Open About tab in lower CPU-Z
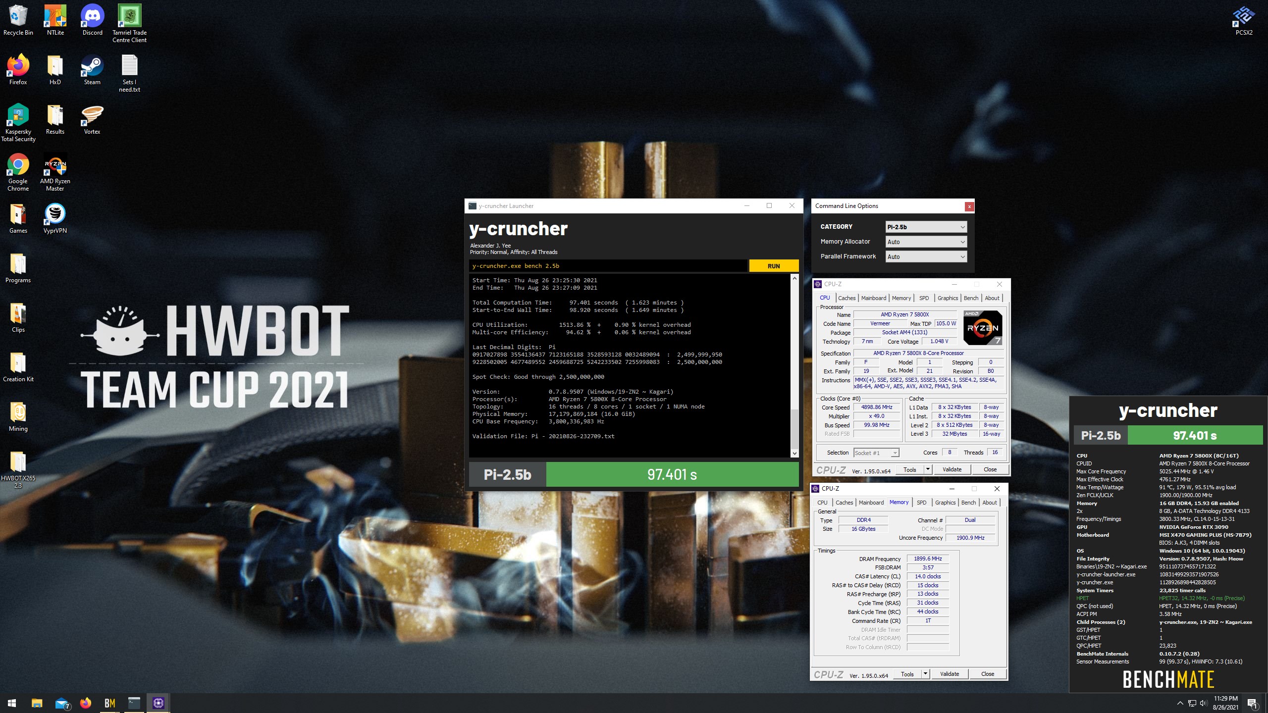Screen dimensions: 1268x713 989,502
